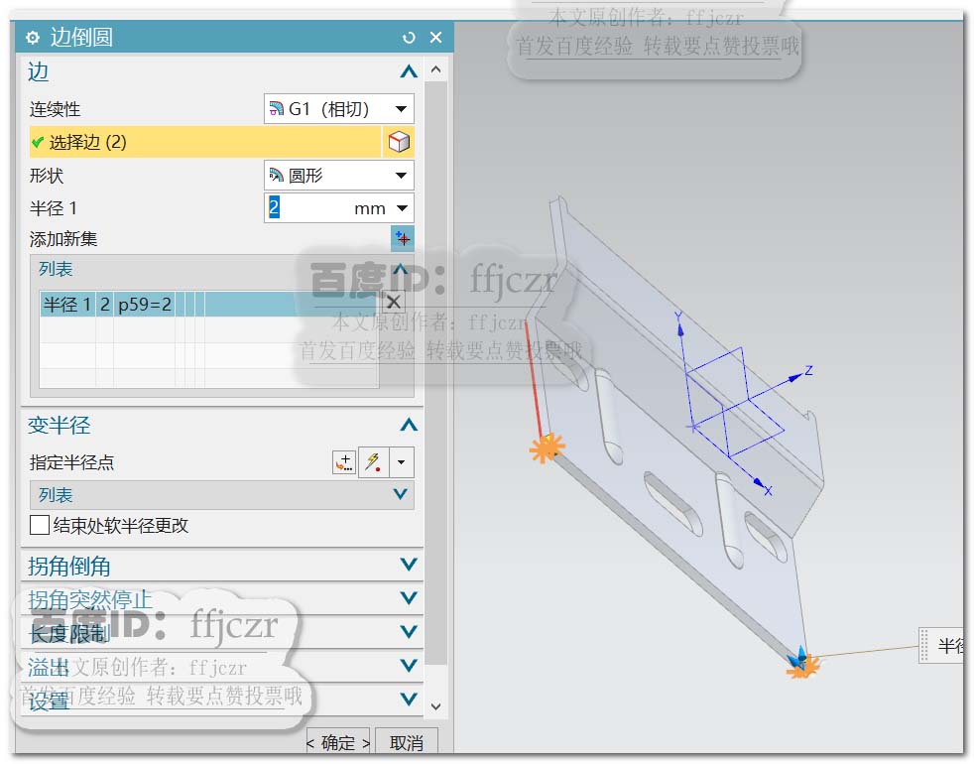Click the dialog settings gear icon
The width and height of the screenshot is (974, 764).
pos(33,38)
